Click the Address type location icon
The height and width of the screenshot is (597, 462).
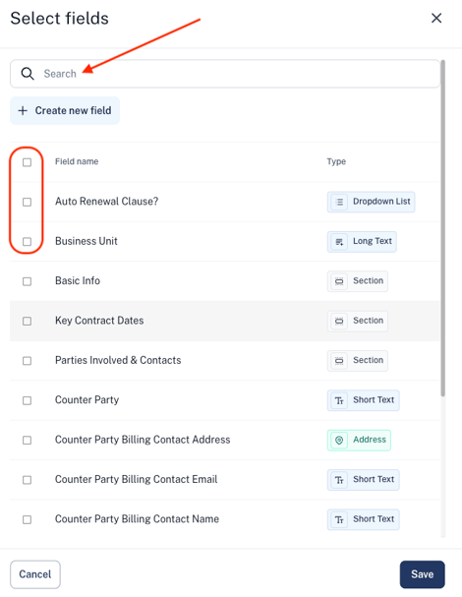coord(339,441)
